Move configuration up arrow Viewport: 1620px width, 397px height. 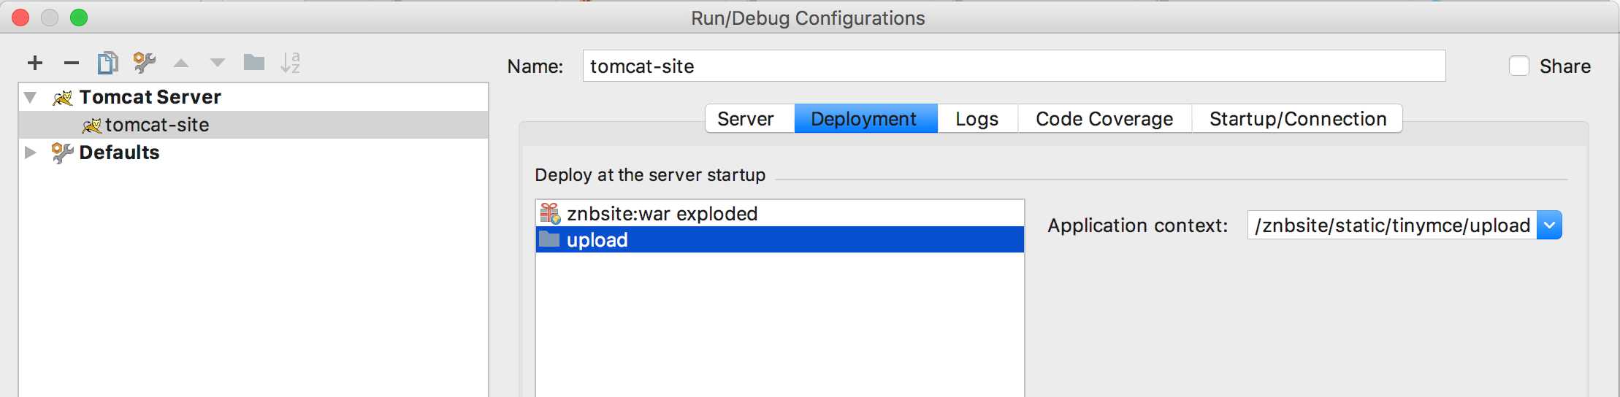coord(181,63)
